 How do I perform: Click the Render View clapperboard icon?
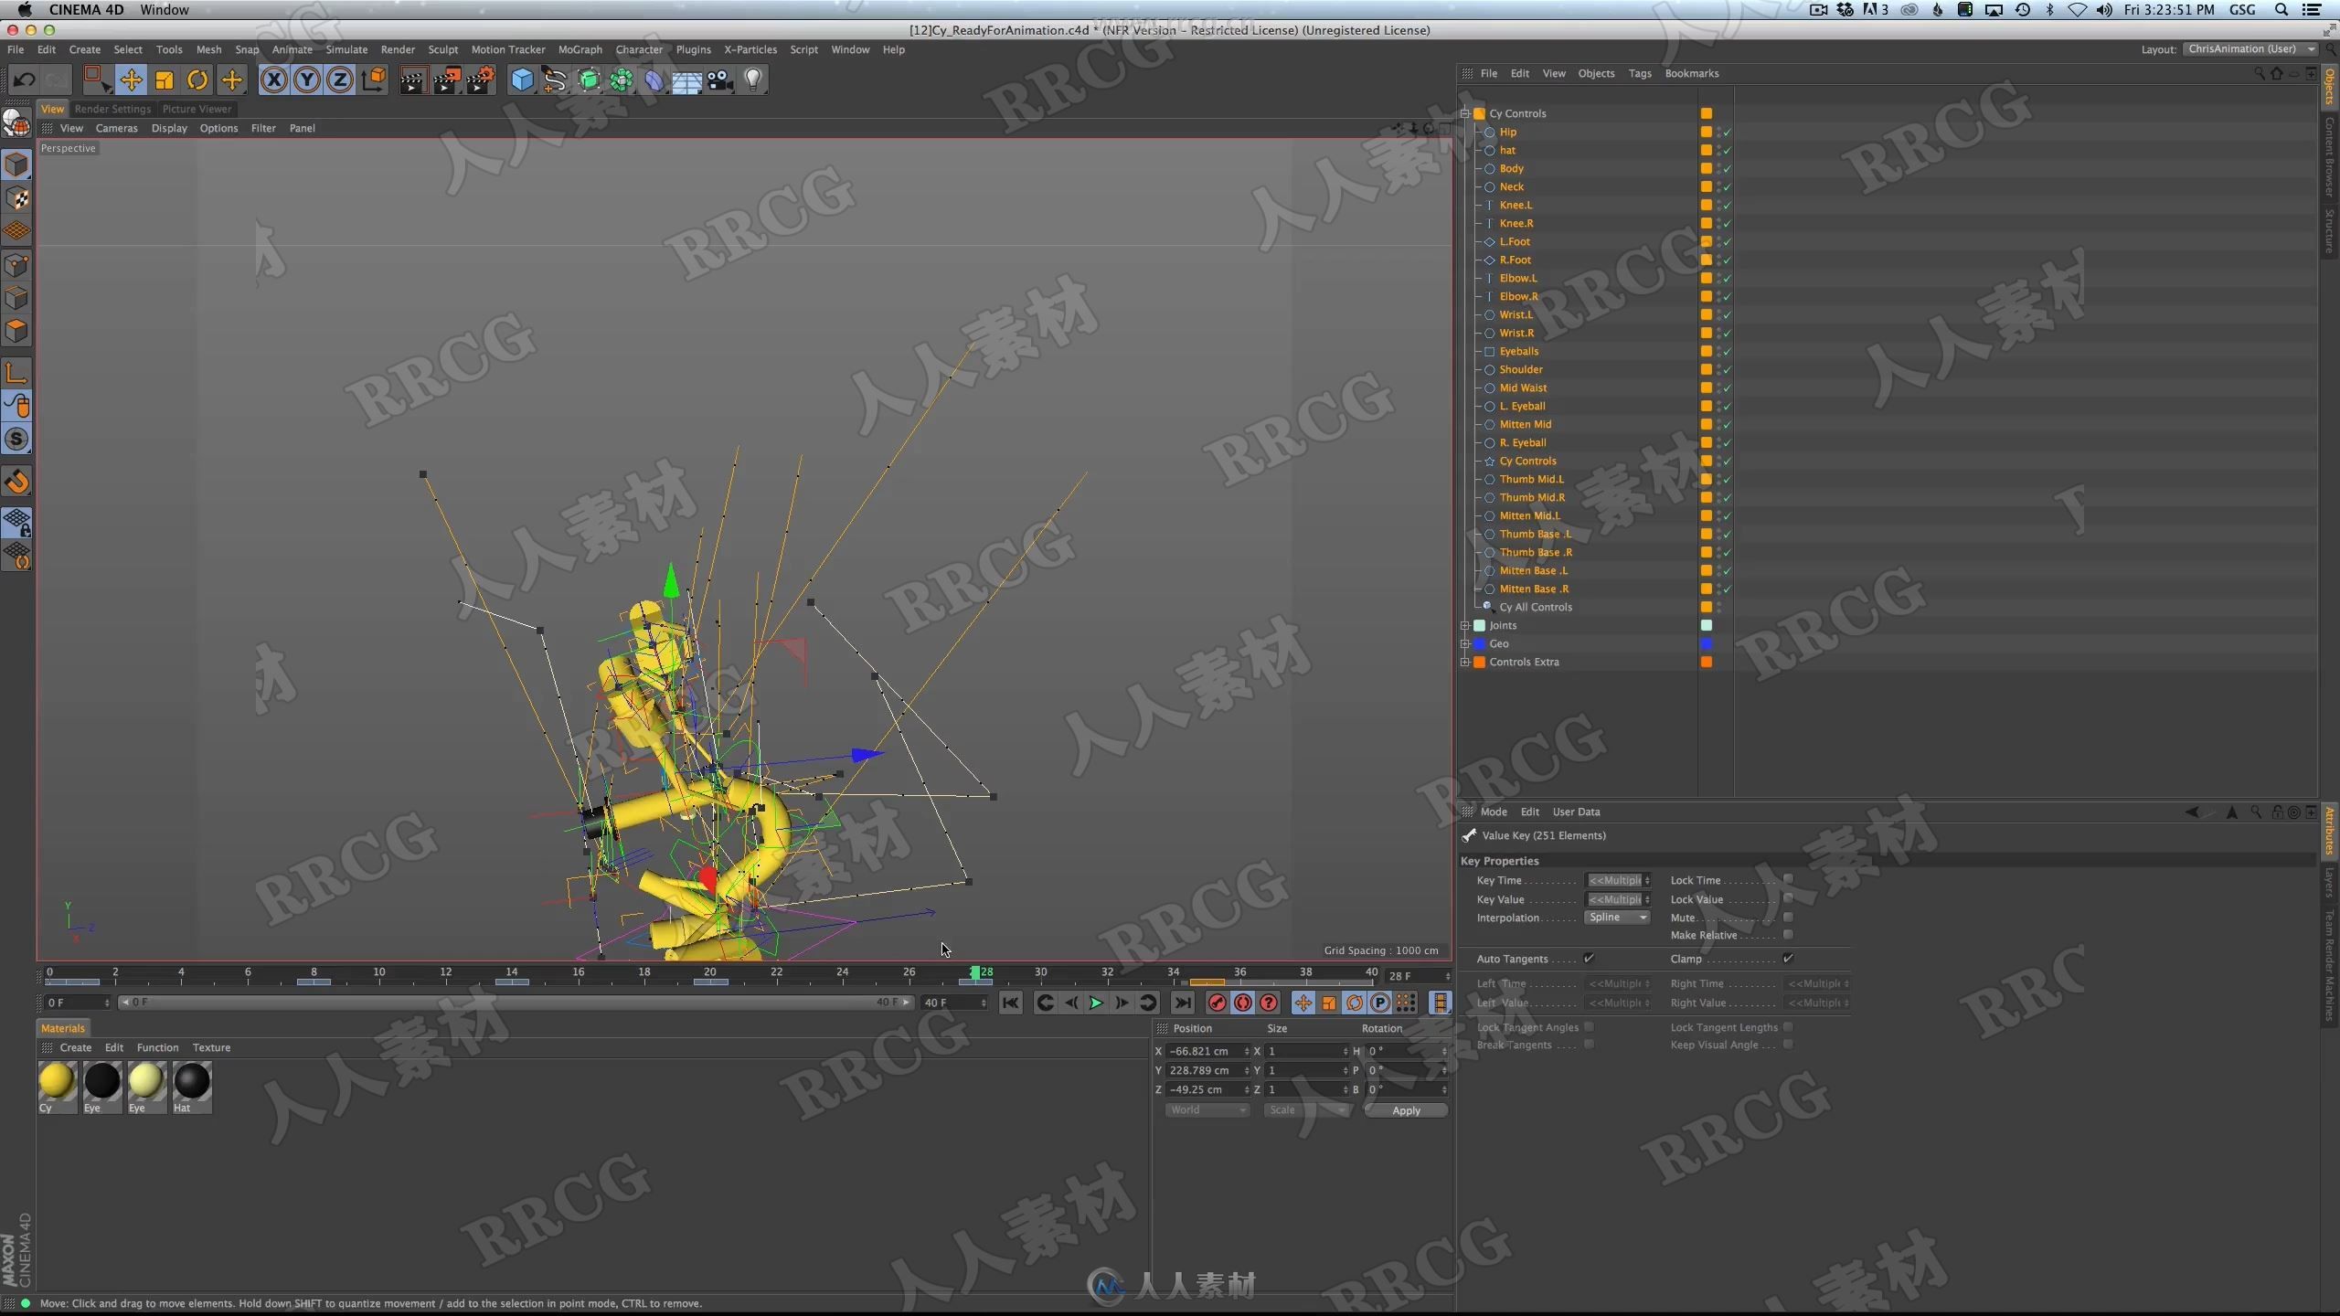(412, 80)
